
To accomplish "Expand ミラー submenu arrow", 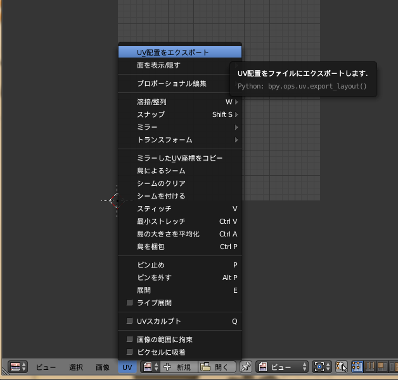I will [236, 127].
